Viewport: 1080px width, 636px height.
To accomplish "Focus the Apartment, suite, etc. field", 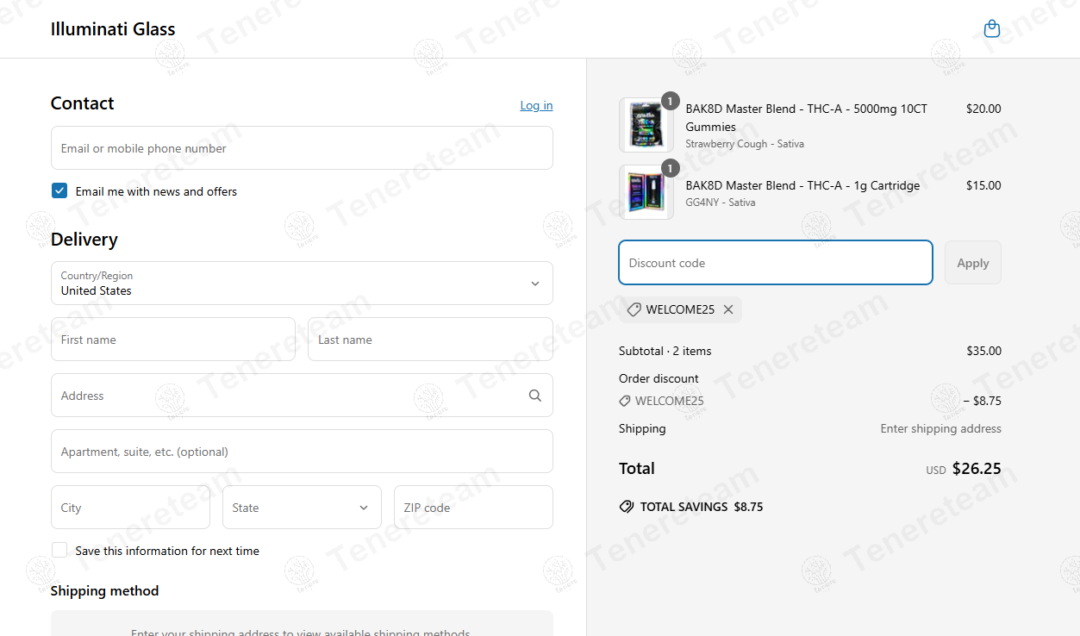I will 302,452.
